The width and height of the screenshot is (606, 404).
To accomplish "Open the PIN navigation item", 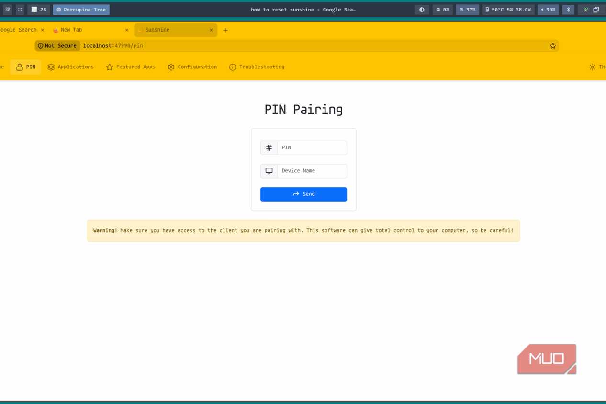I will (x=26, y=67).
